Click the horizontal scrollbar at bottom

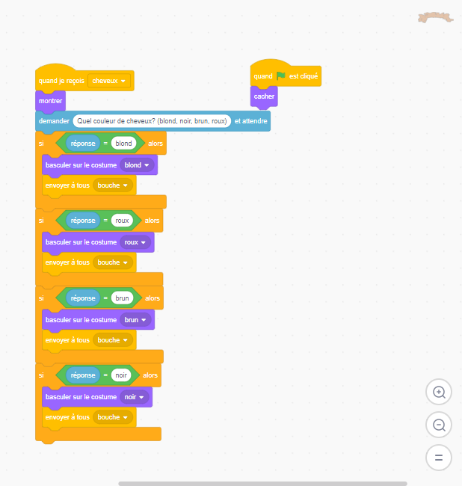[262, 484]
